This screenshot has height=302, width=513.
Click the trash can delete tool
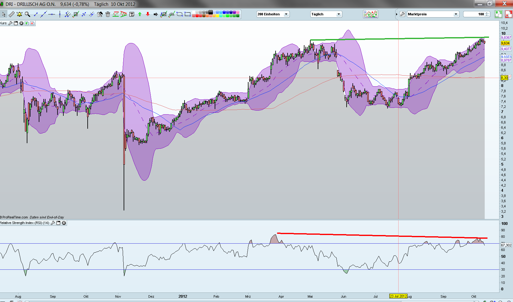tap(108, 14)
